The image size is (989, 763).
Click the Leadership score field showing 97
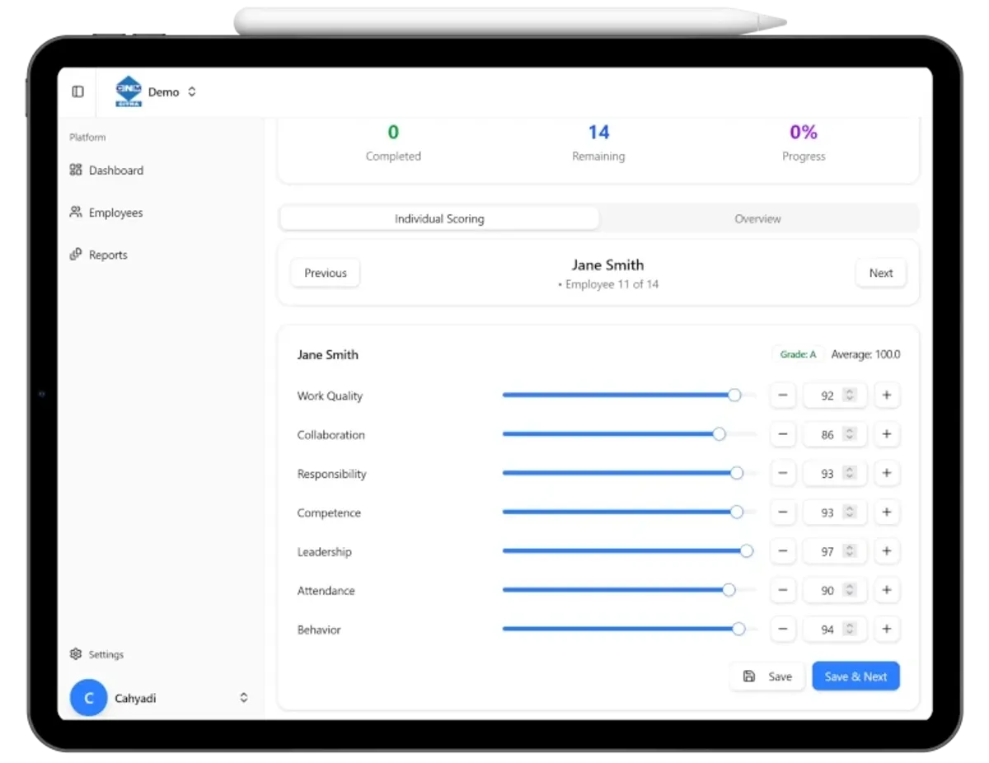(835, 551)
